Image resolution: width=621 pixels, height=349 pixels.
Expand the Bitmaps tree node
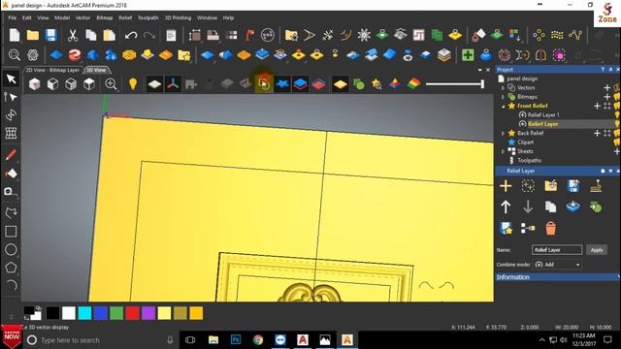coord(503,97)
